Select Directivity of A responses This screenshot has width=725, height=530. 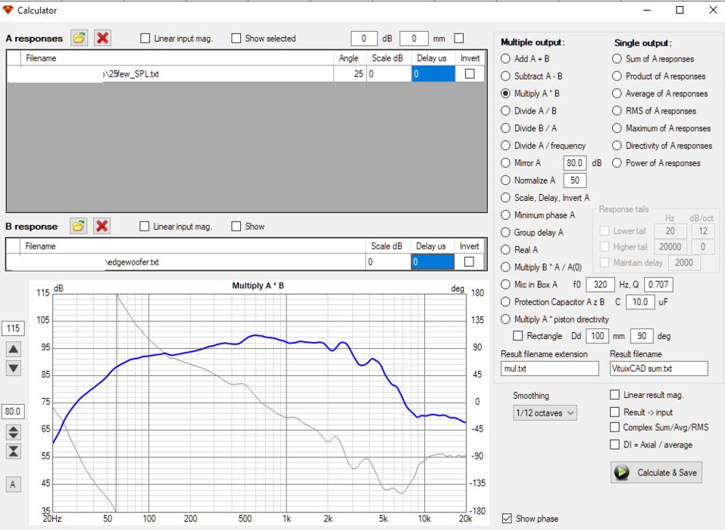pyautogui.click(x=617, y=146)
